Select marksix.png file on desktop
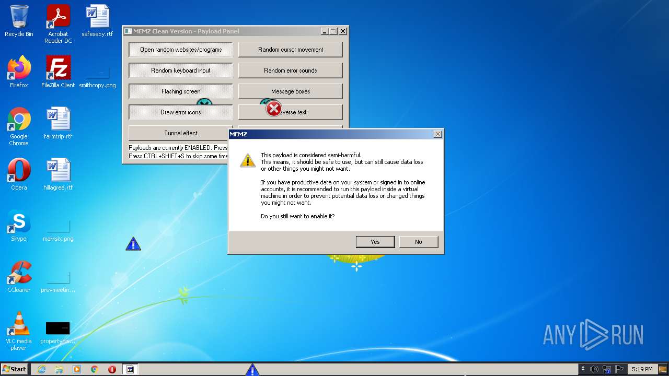The width and height of the screenshot is (669, 376). [58, 230]
